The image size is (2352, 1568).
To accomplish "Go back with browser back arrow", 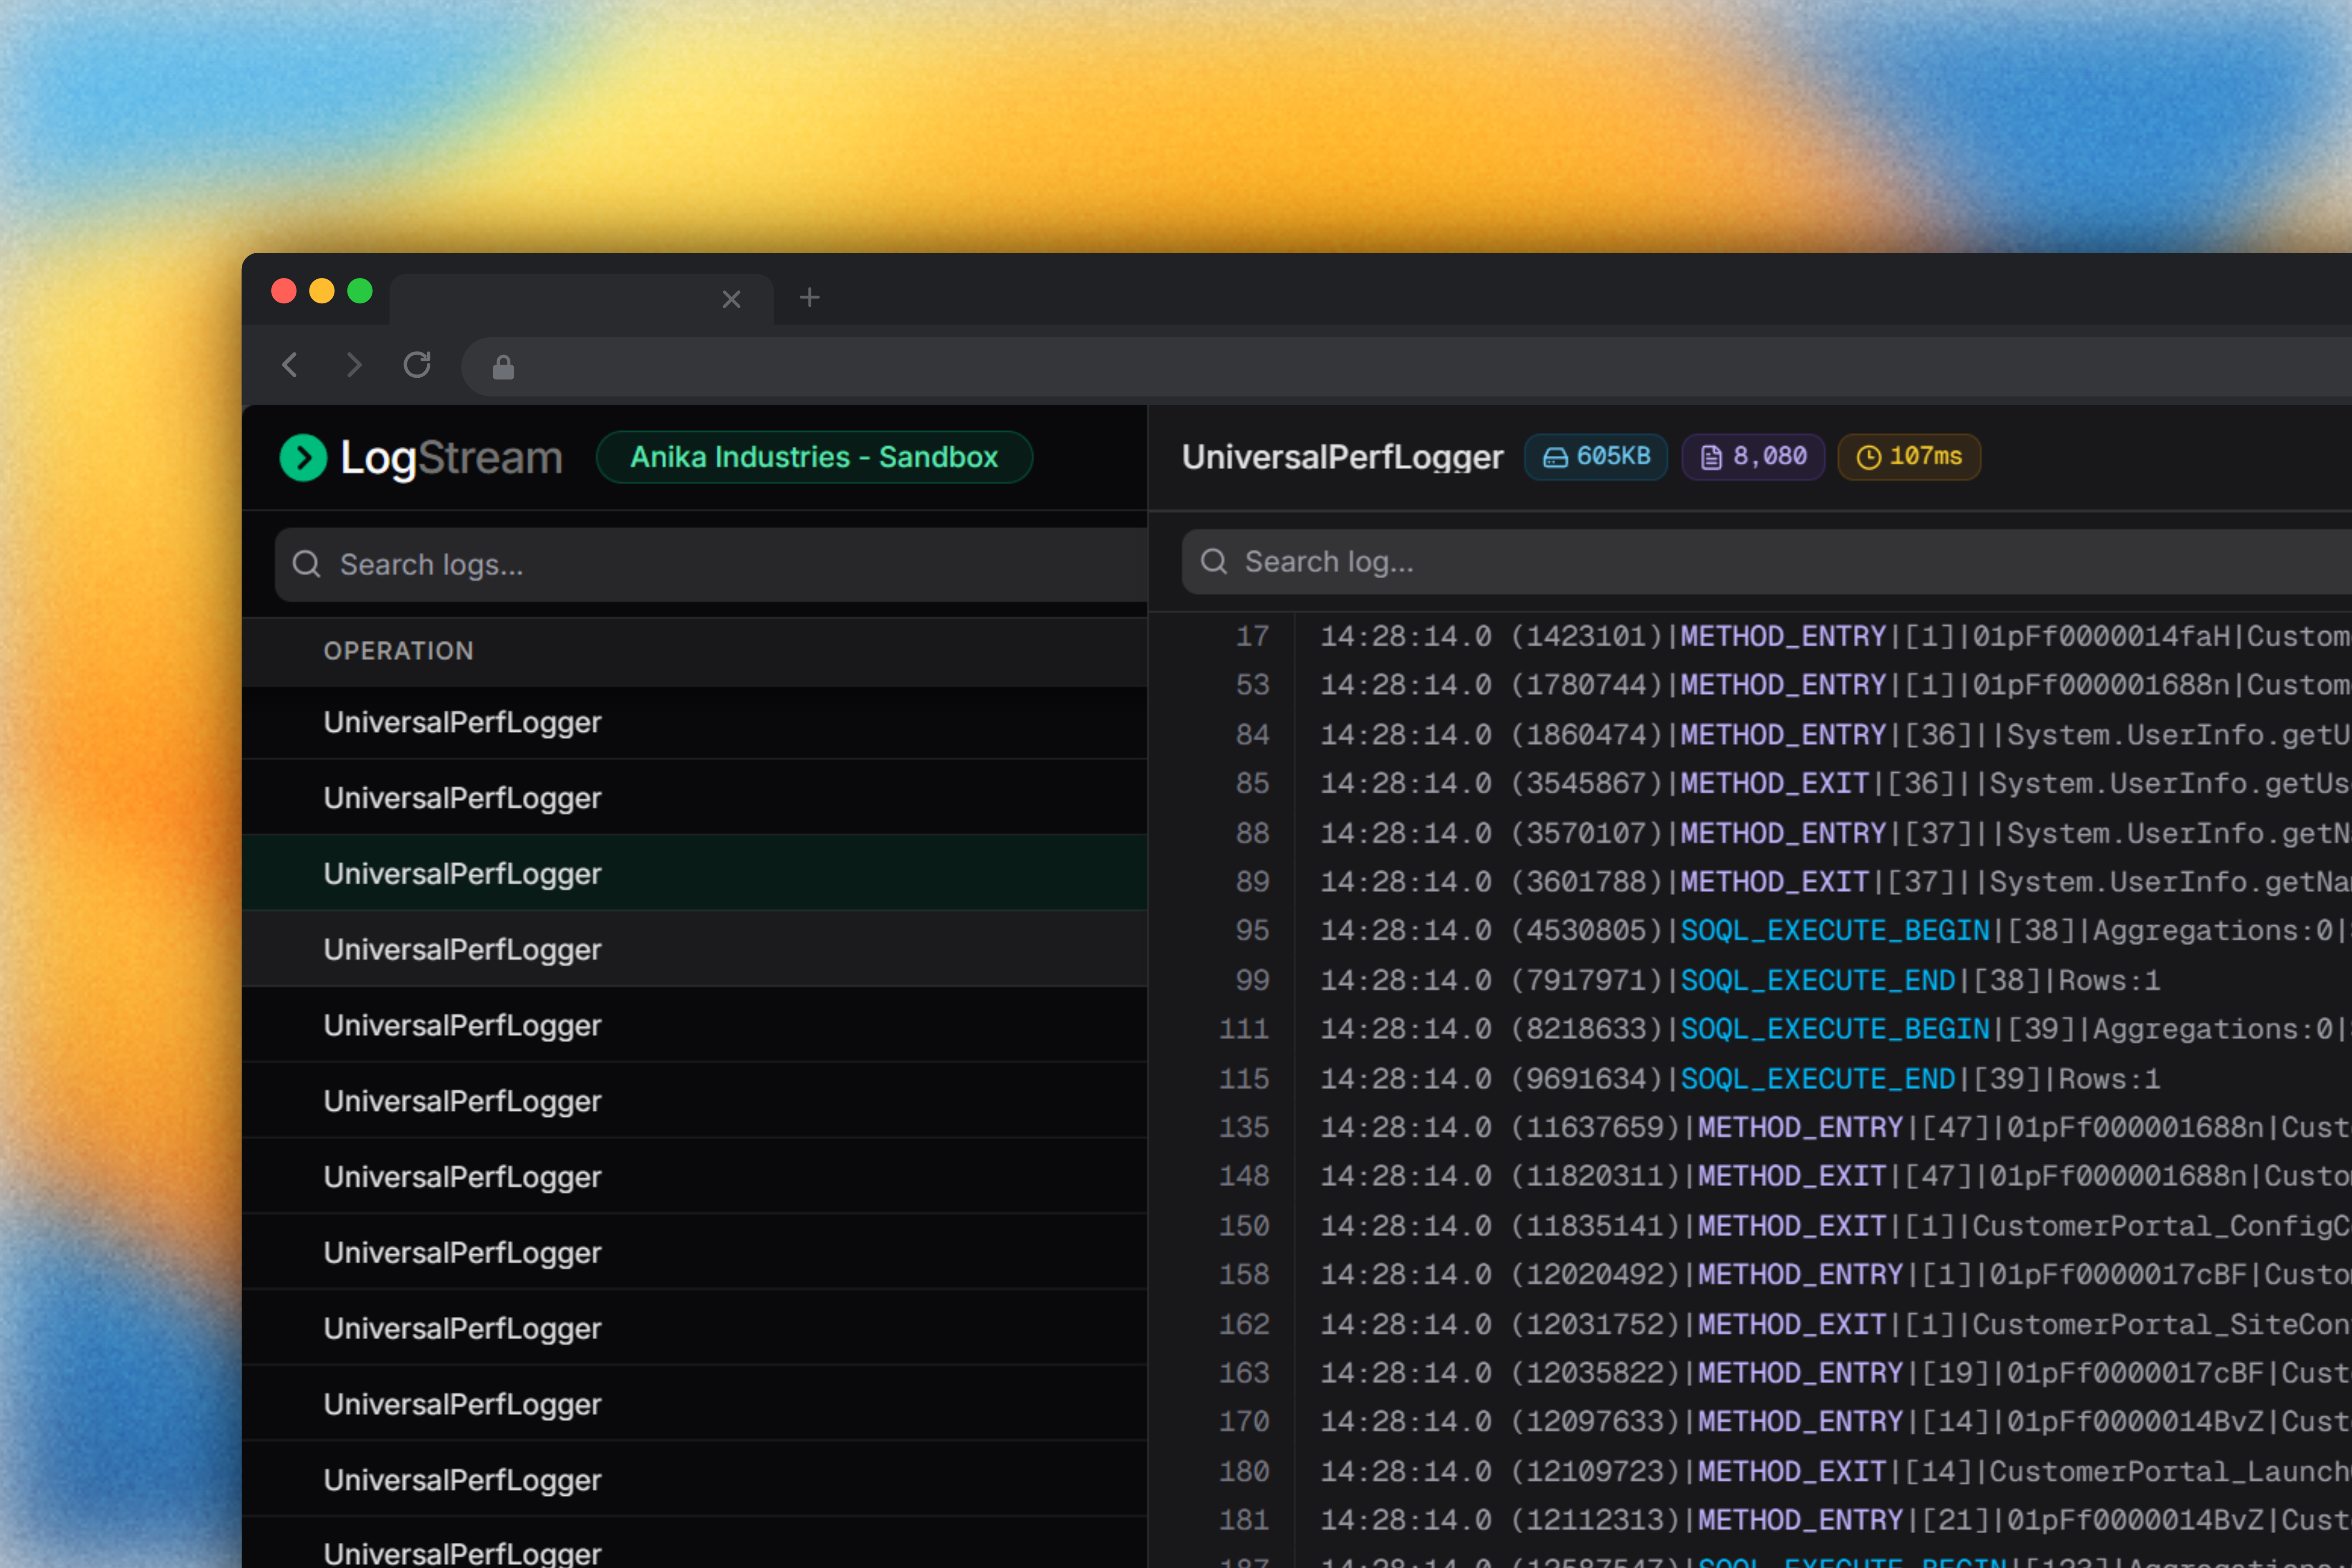I will coord(290,365).
